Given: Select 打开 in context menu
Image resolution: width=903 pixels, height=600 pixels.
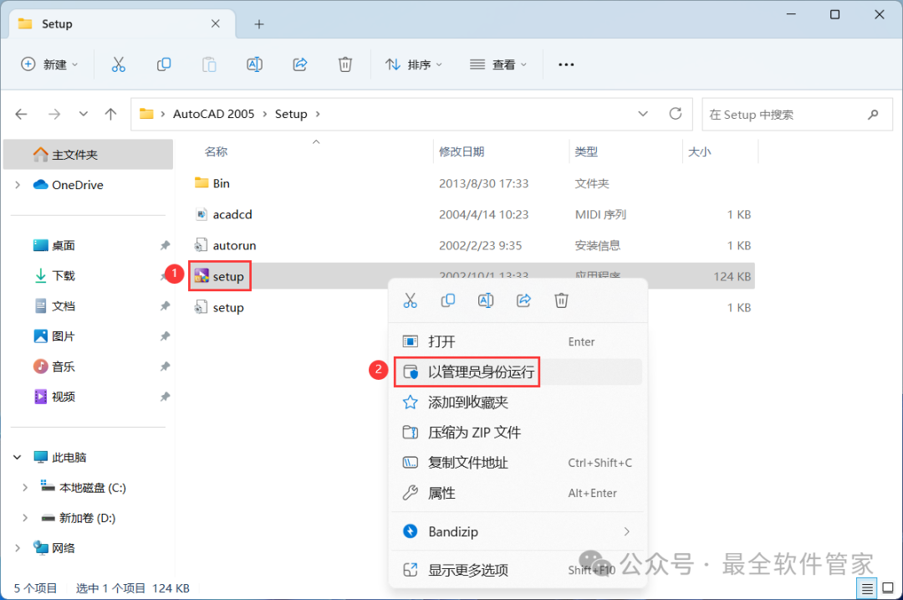Looking at the screenshot, I should 517,341.
